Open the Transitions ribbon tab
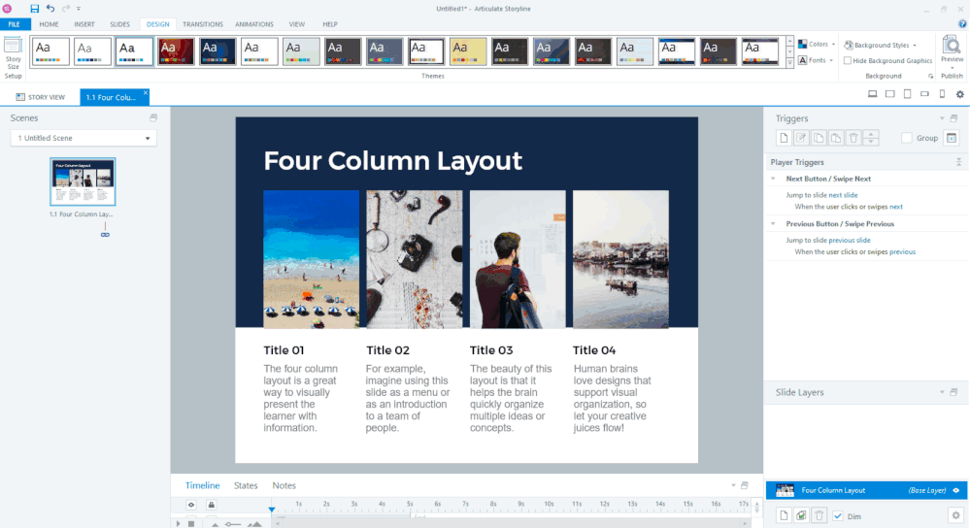This screenshot has width=970, height=528. [x=202, y=23]
